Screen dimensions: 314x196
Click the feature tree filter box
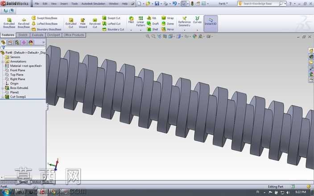coord(23,48)
